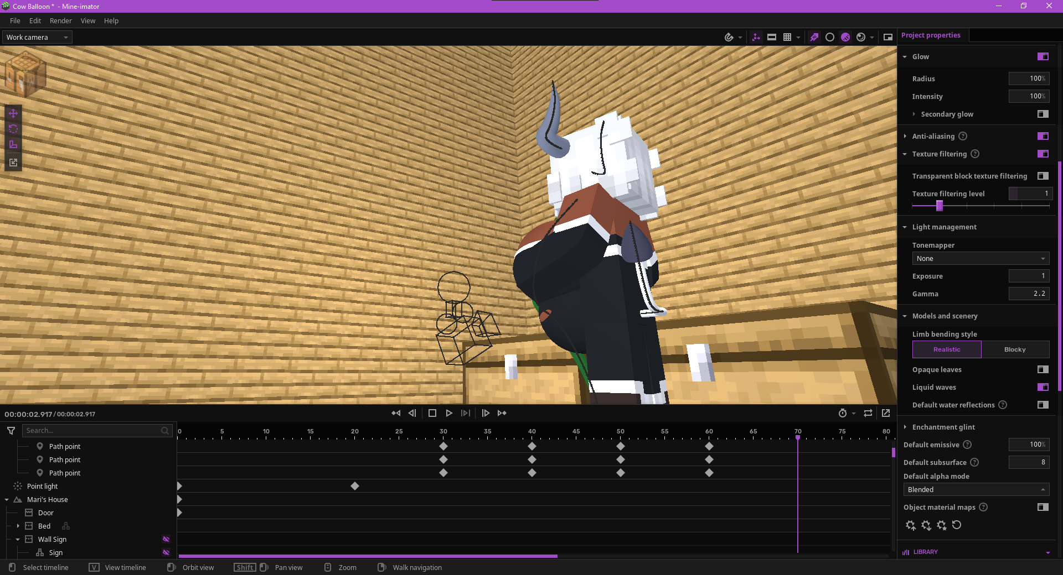
Task: Toggle Default water reflections switch
Action: [x=1043, y=405]
